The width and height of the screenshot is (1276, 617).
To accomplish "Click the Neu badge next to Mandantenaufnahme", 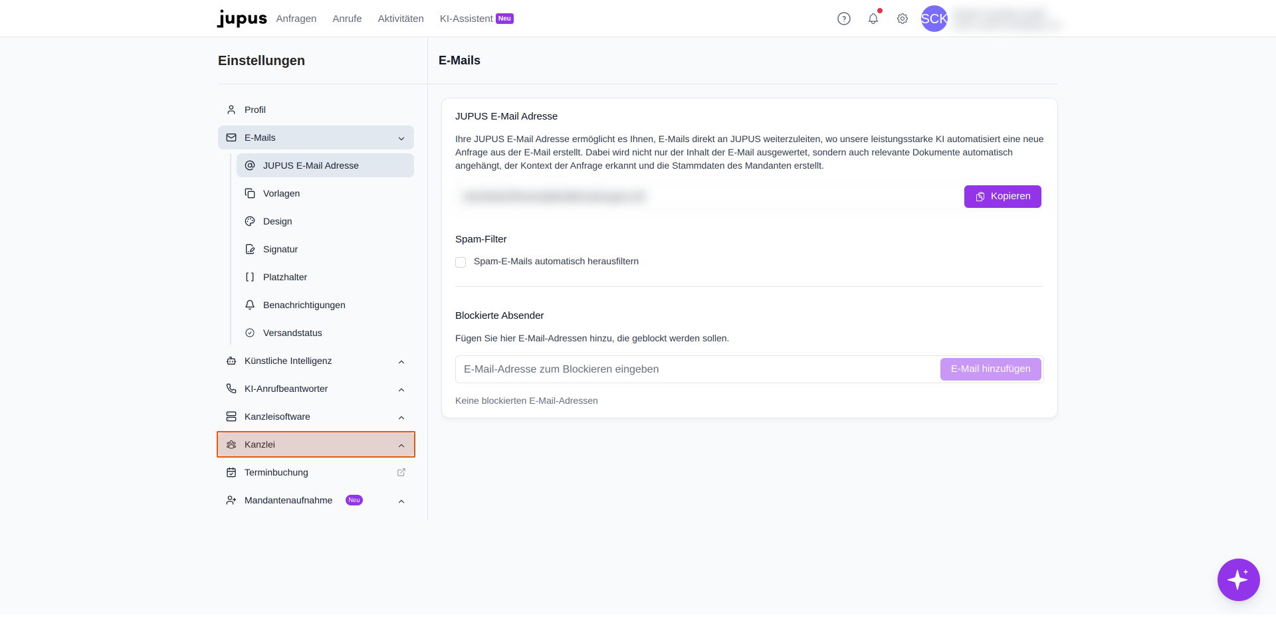I will click(x=354, y=500).
